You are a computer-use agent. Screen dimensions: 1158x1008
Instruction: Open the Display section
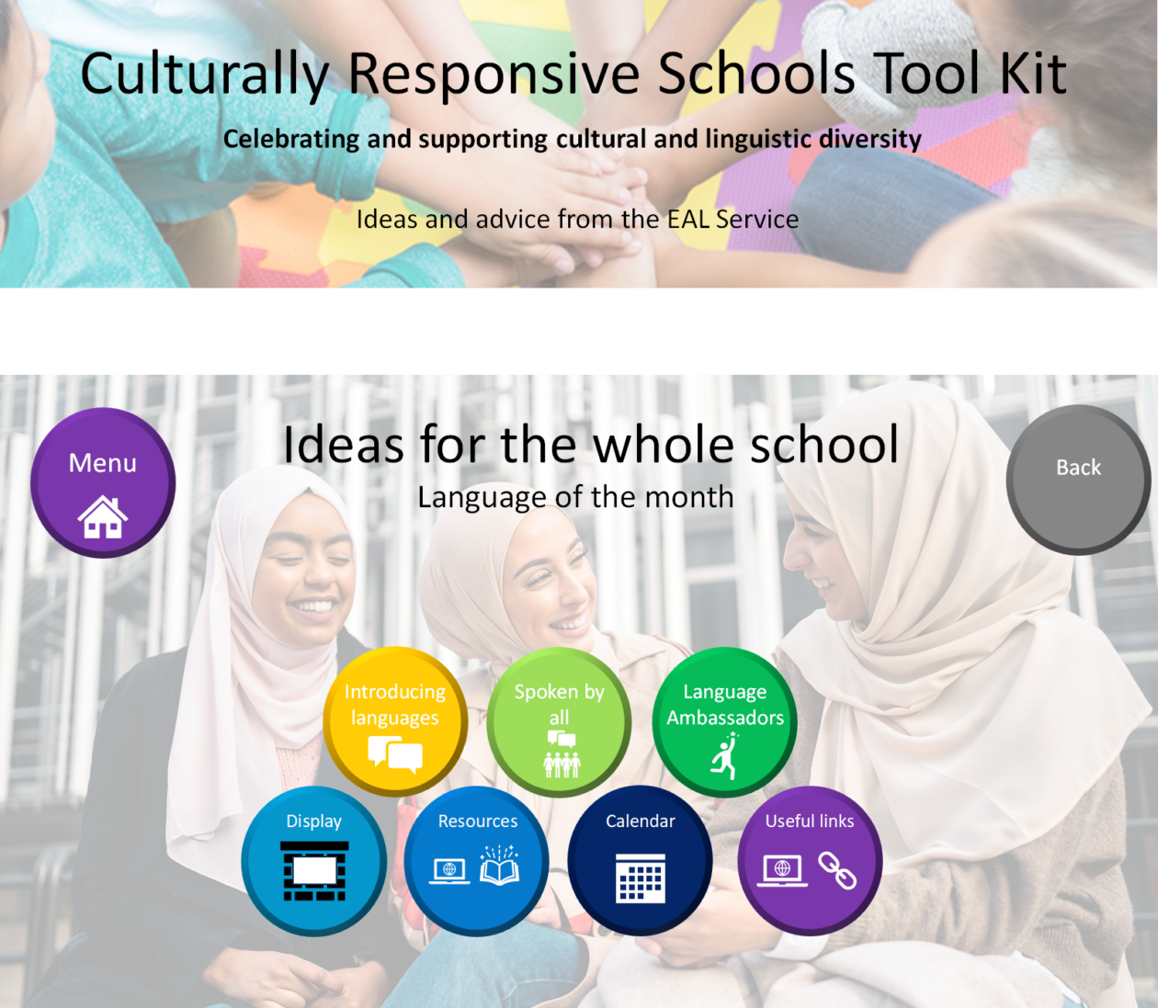click(313, 860)
